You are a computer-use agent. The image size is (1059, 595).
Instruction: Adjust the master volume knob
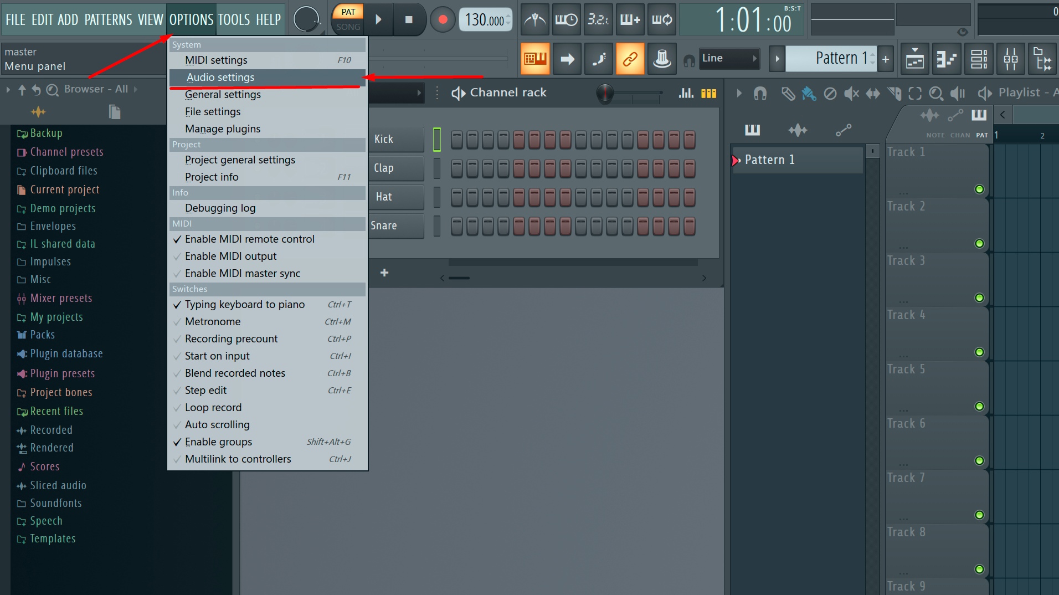coord(306,20)
